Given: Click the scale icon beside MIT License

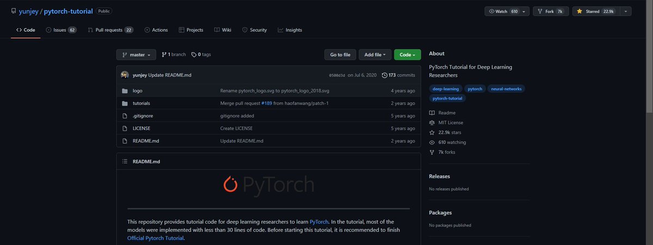Looking at the screenshot, I should pos(432,123).
